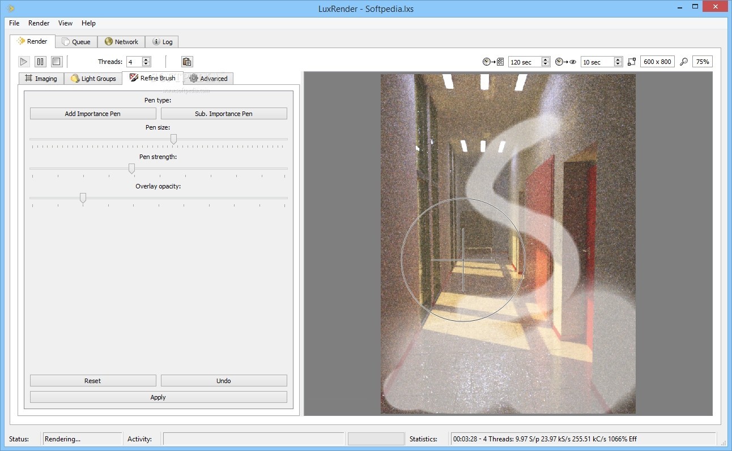Pause the current rendering
This screenshot has height=451, width=732.
point(40,62)
